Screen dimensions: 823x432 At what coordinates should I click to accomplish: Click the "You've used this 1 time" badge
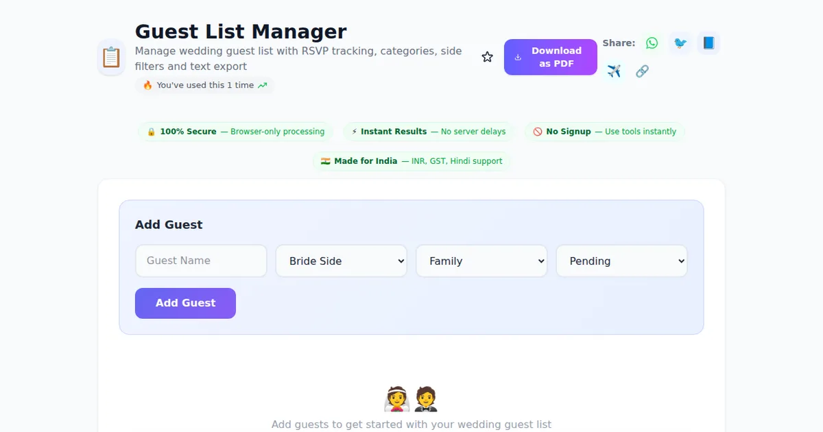pos(204,86)
